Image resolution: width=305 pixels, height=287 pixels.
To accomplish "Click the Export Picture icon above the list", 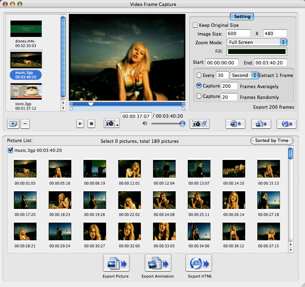I will 235,124.
